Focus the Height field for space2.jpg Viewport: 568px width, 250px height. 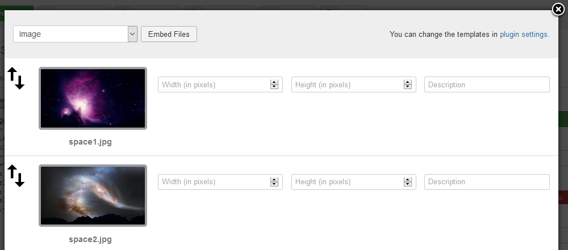[346, 182]
